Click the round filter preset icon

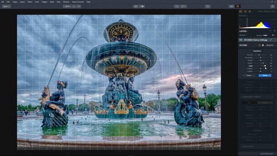click(x=263, y=45)
